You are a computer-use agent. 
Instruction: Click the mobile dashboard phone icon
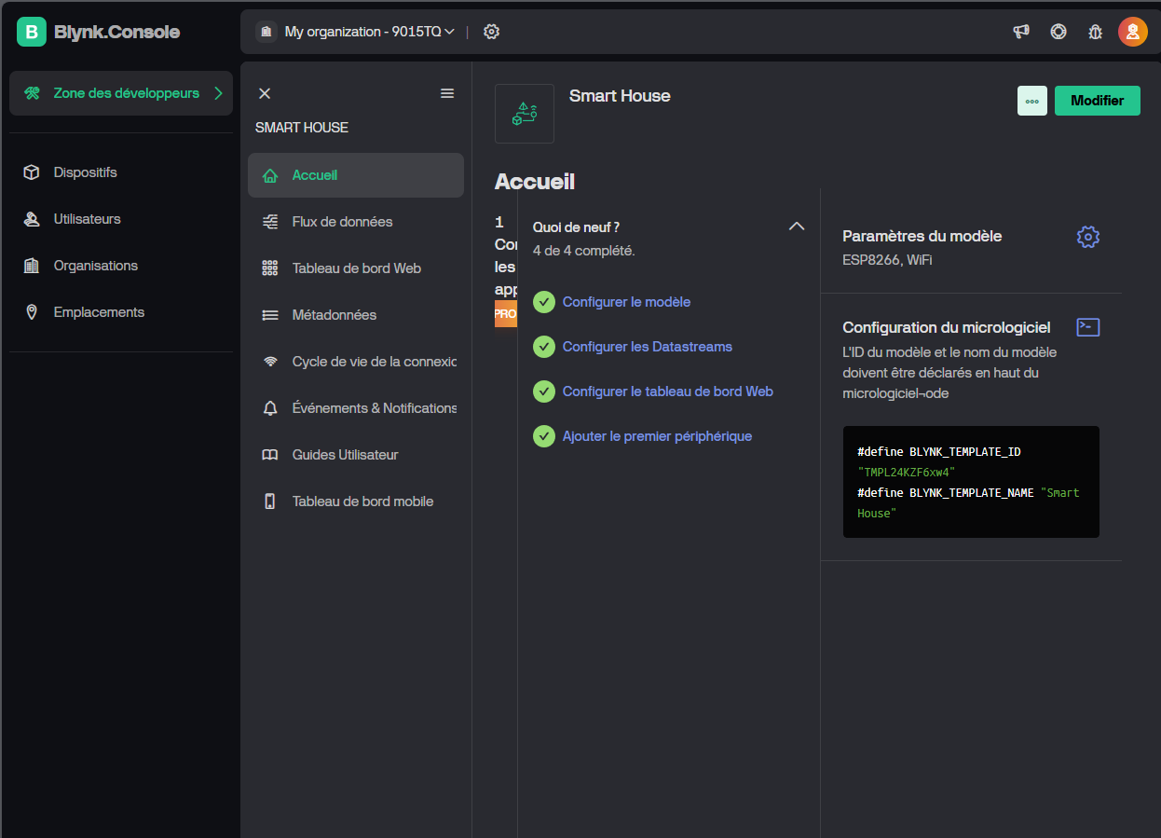click(x=270, y=501)
